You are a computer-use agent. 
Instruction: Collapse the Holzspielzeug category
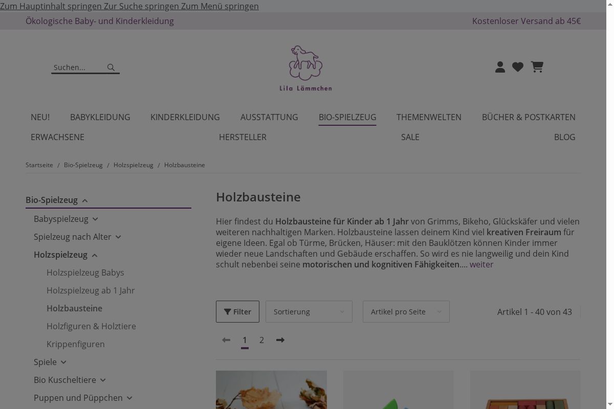click(95, 255)
